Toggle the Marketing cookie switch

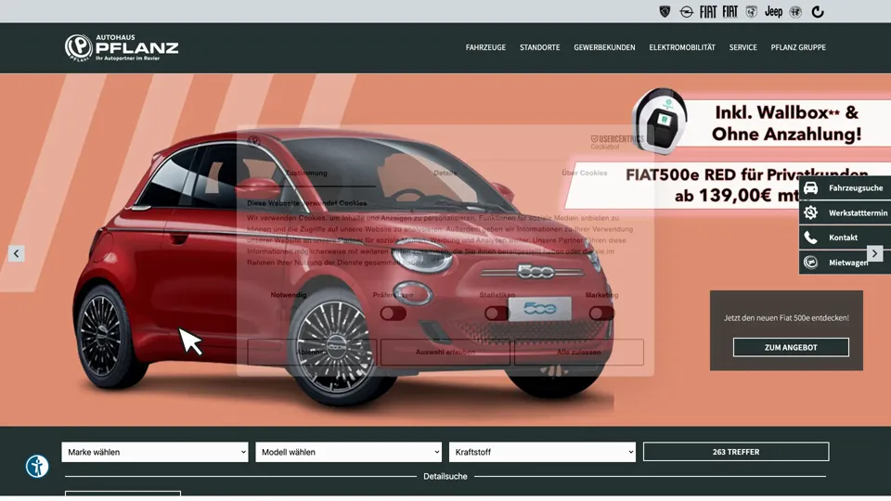(x=601, y=314)
